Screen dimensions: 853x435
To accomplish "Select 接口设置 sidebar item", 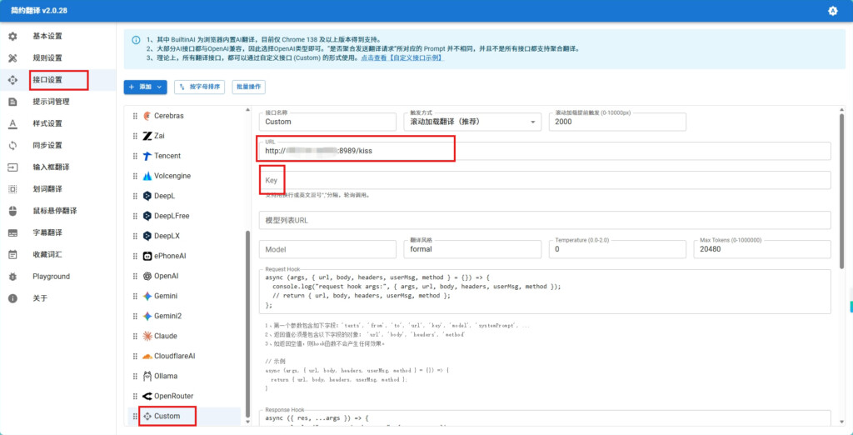I will pos(57,79).
